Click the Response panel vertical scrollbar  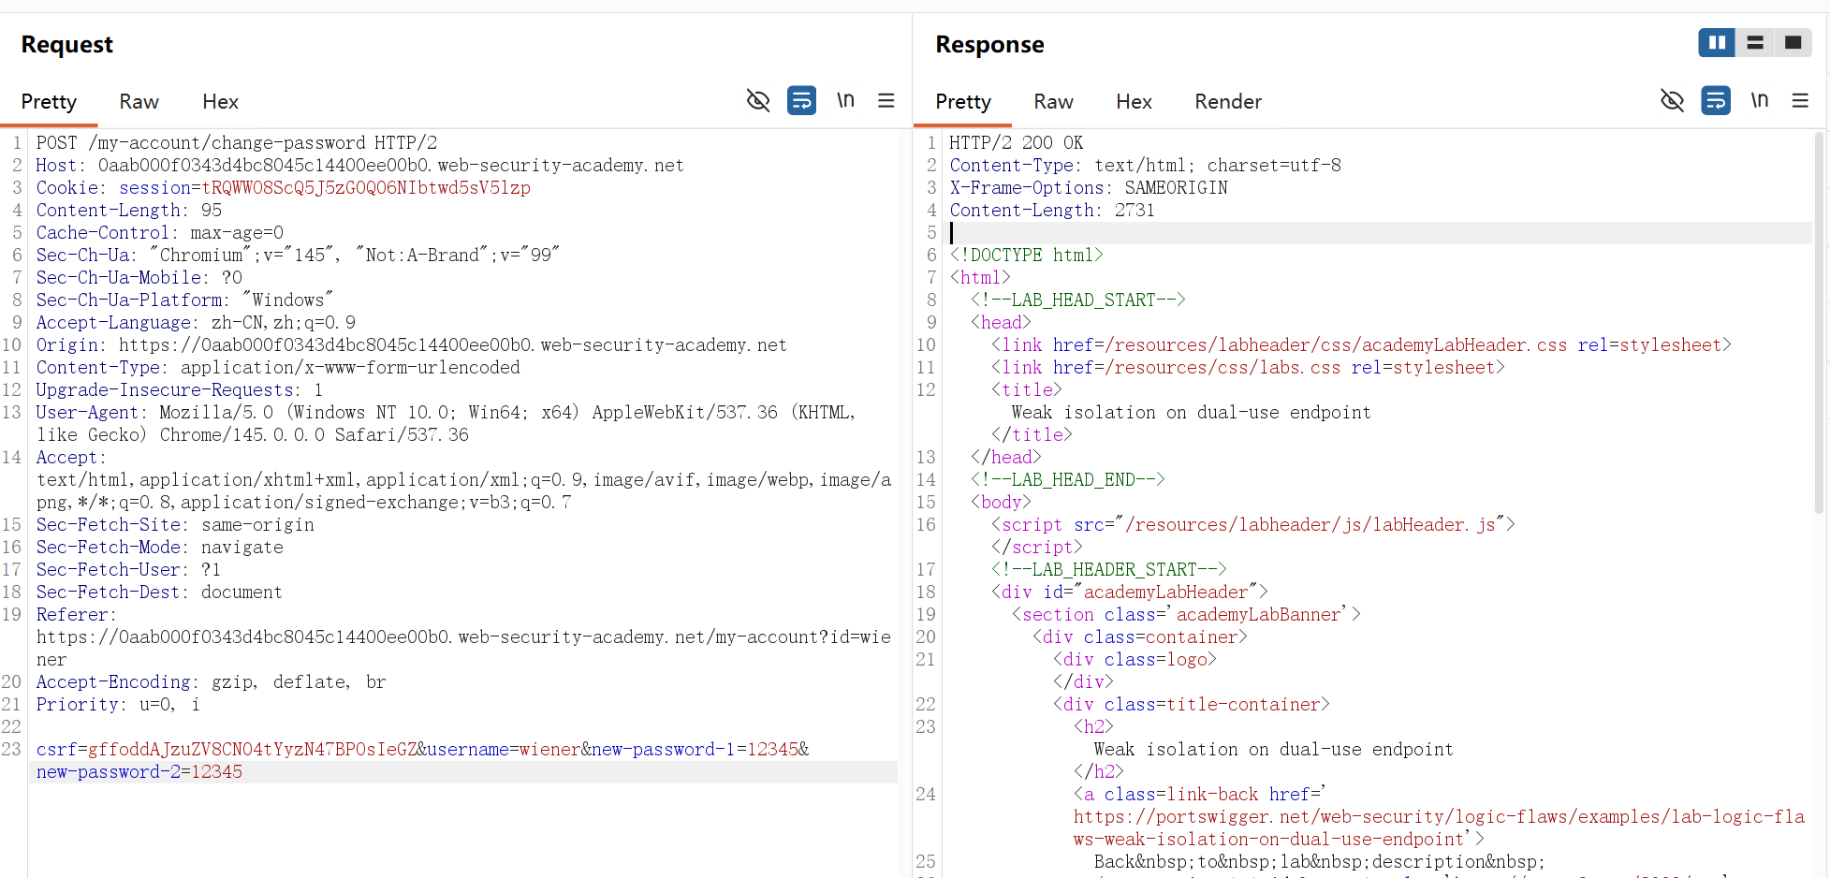(1820, 323)
